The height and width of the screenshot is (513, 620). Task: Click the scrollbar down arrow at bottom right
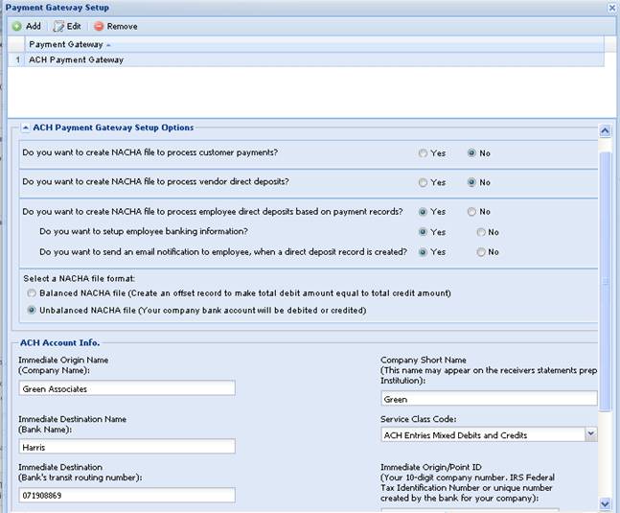click(605, 503)
